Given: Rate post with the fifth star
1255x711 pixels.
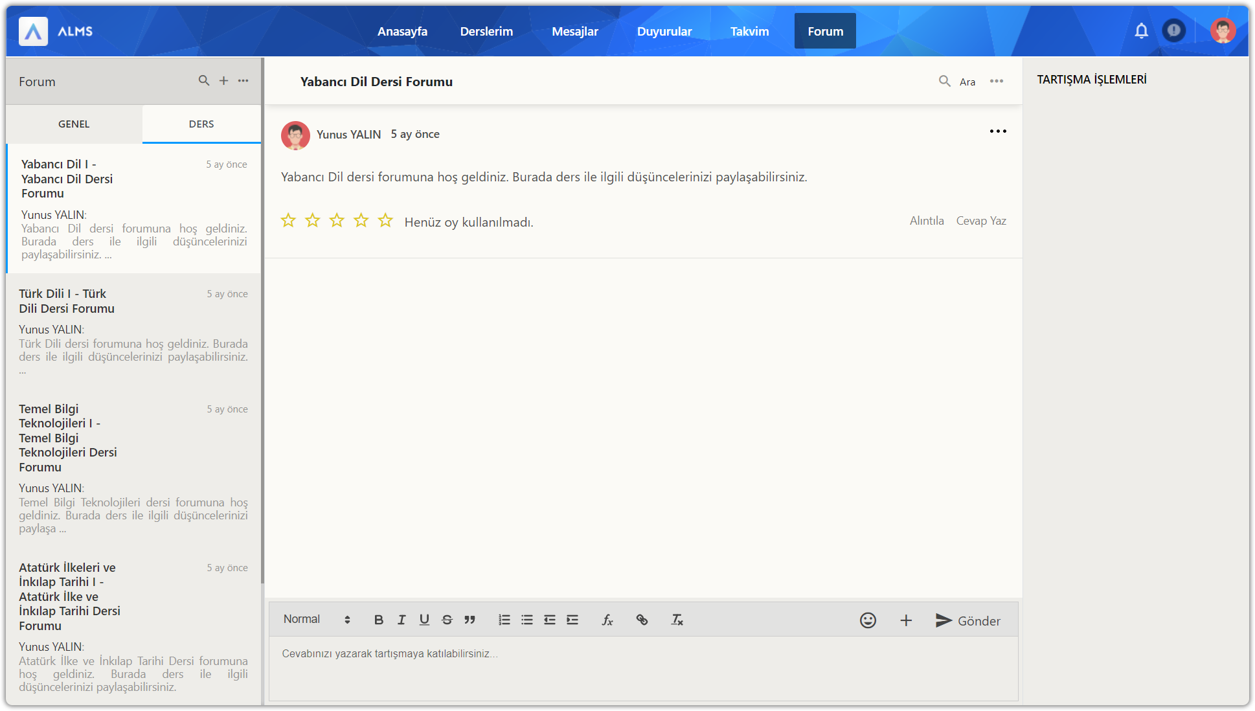Looking at the screenshot, I should [x=385, y=221].
